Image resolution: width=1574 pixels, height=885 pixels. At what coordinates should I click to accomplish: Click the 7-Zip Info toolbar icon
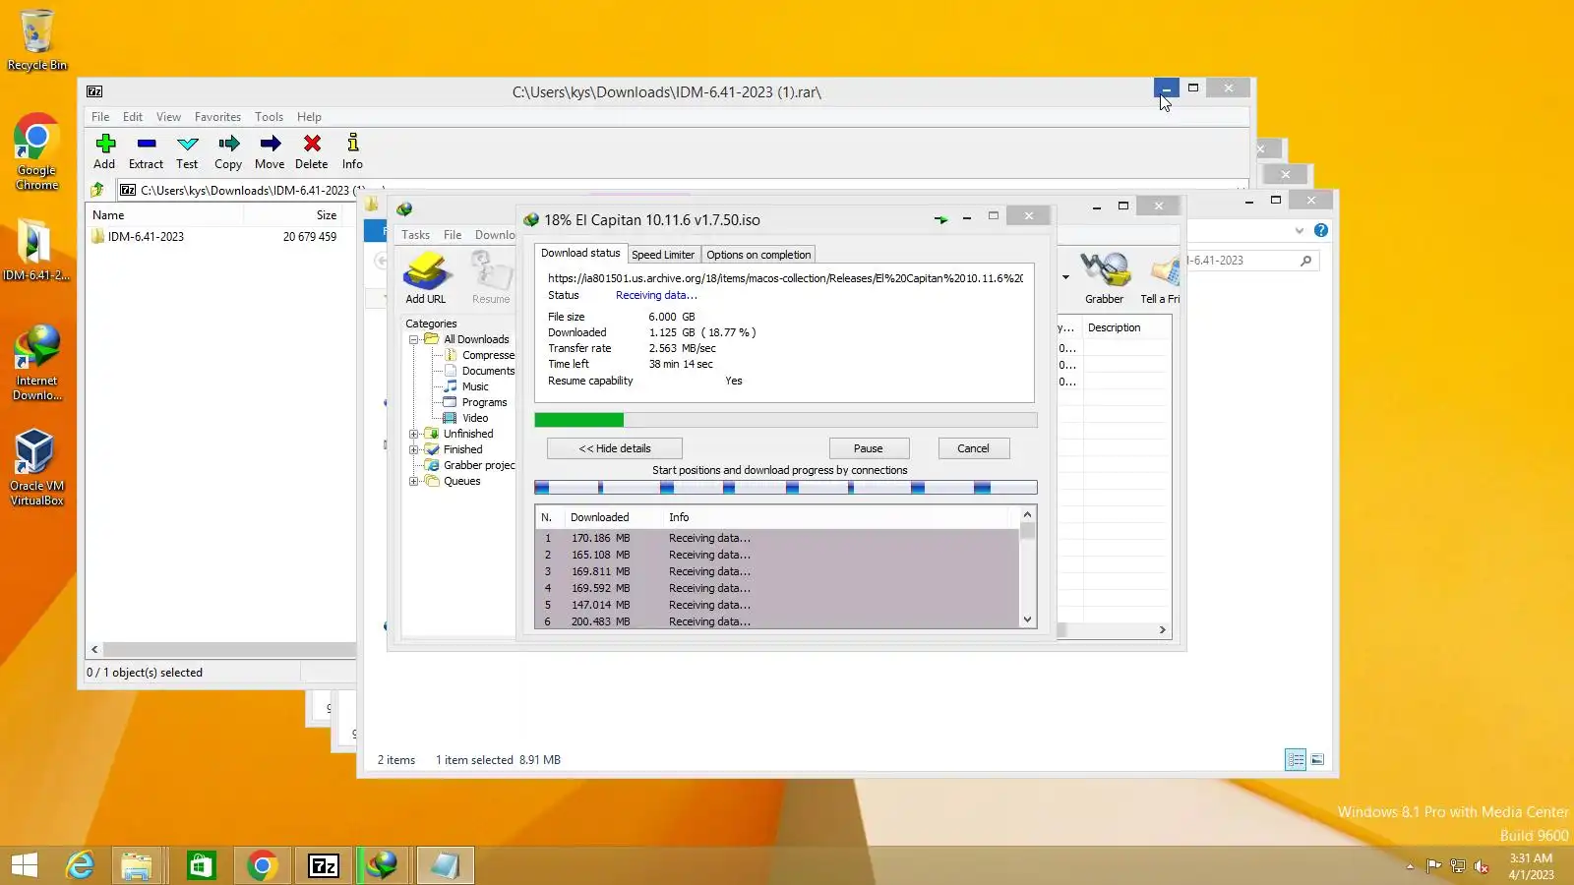coord(353,144)
